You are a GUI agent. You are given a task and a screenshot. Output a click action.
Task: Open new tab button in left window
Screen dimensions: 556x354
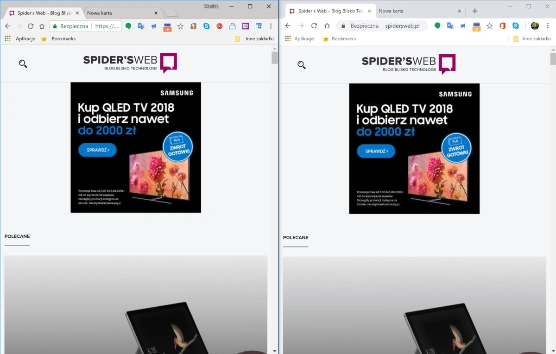(x=171, y=13)
